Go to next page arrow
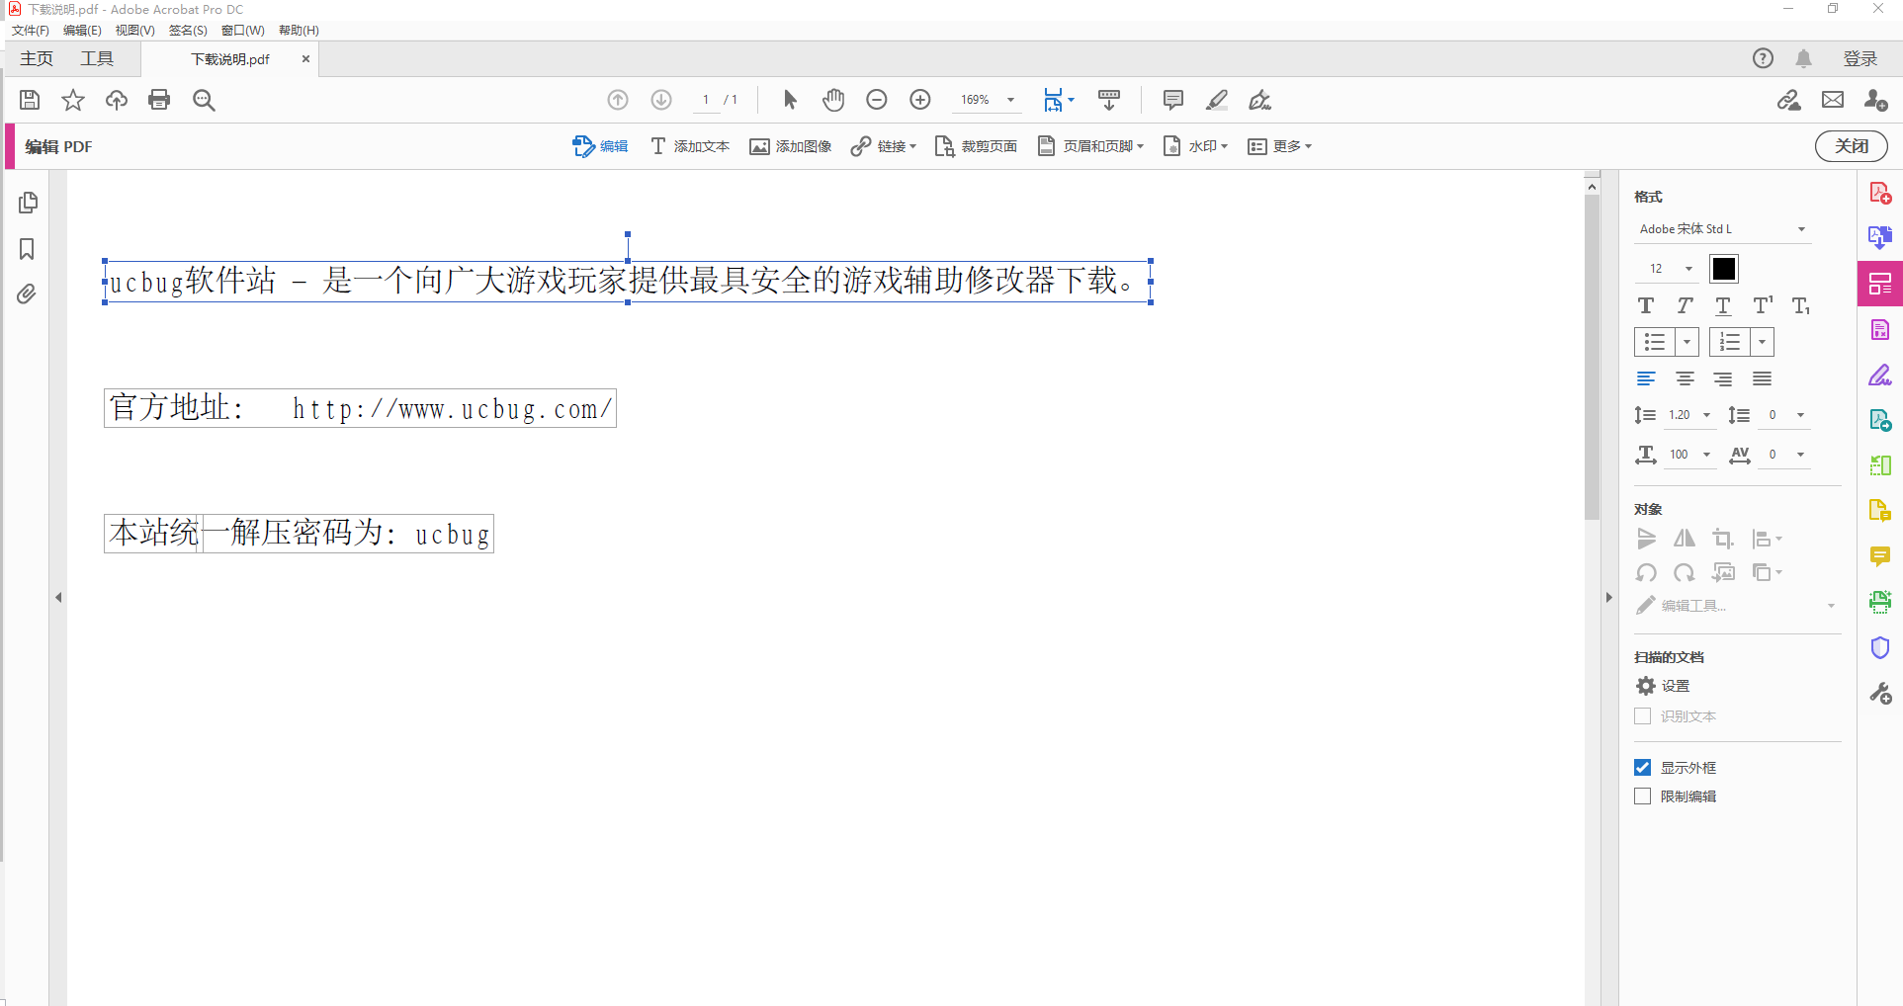Screen dimensions: 1903x1006 661,100
